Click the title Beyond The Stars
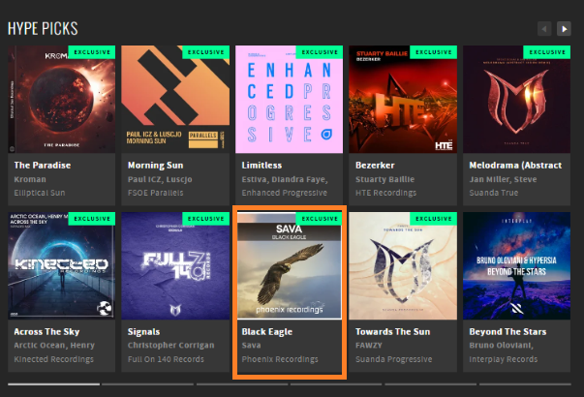Screen dimensions: 584x397 point(507,331)
